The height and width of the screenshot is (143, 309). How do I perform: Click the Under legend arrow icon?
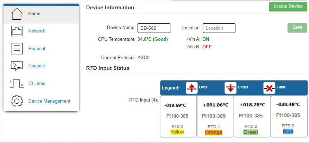coord(230,88)
